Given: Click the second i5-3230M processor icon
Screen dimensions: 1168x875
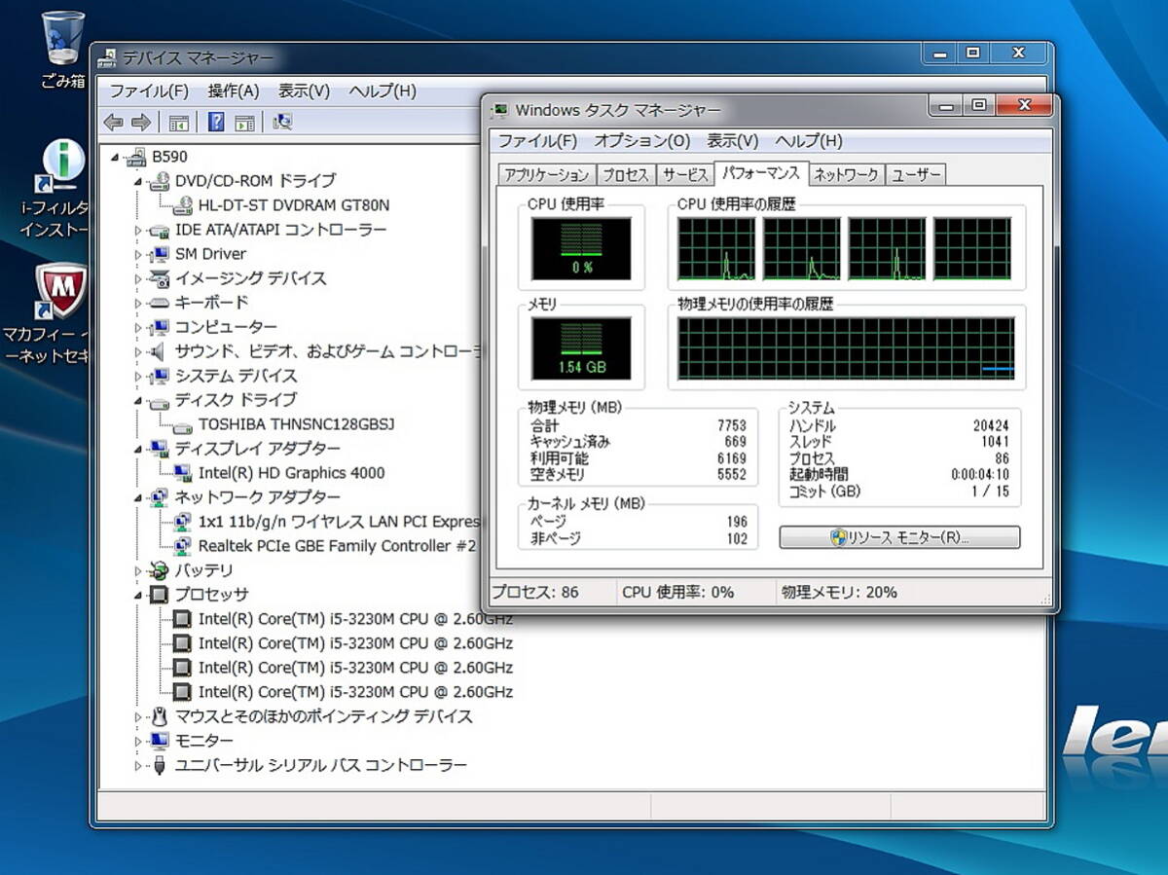Looking at the screenshot, I should tap(182, 643).
